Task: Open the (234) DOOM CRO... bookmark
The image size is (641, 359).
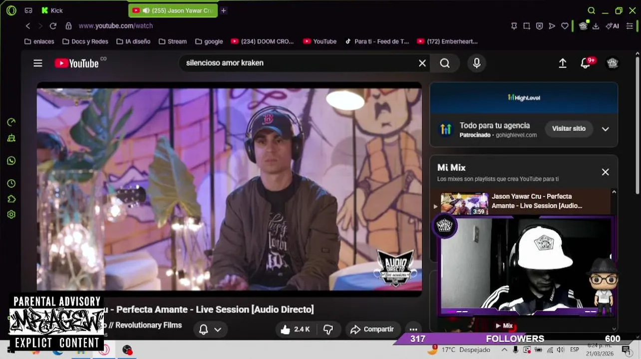Action: point(262,41)
